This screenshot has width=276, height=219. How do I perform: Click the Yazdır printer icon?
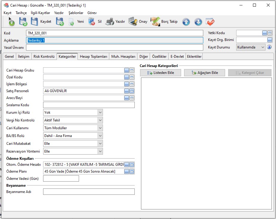pyautogui.click(x=110, y=22)
